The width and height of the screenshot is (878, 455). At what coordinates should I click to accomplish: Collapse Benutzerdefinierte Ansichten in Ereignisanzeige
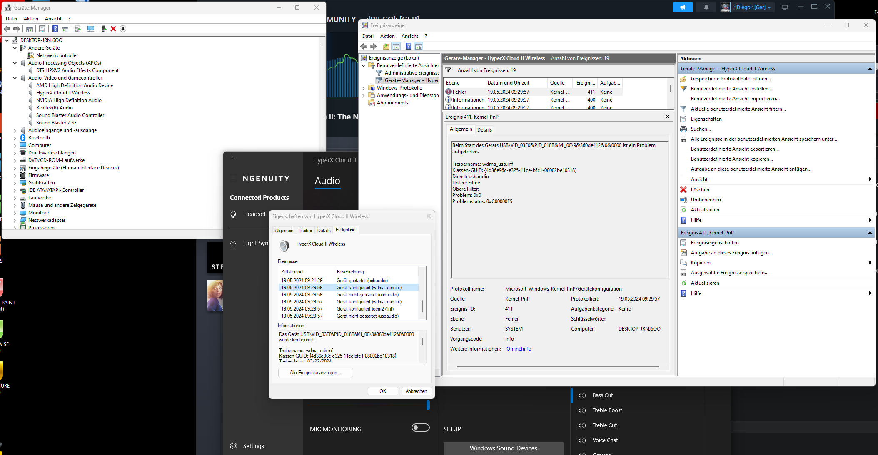(364, 65)
